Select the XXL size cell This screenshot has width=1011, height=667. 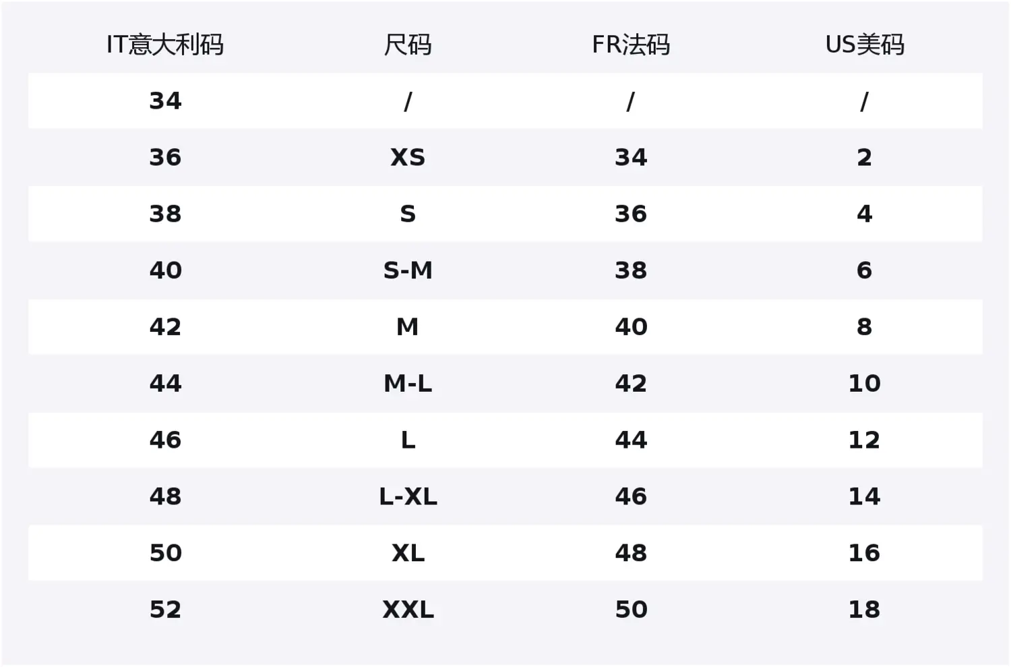pyautogui.click(x=408, y=610)
